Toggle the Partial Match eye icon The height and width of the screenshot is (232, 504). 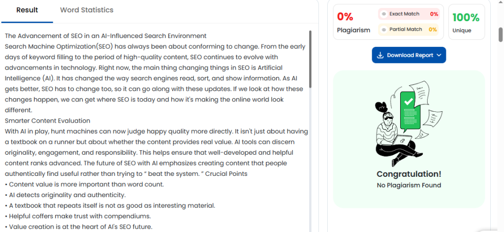pyautogui.click(x=384, y=30)
